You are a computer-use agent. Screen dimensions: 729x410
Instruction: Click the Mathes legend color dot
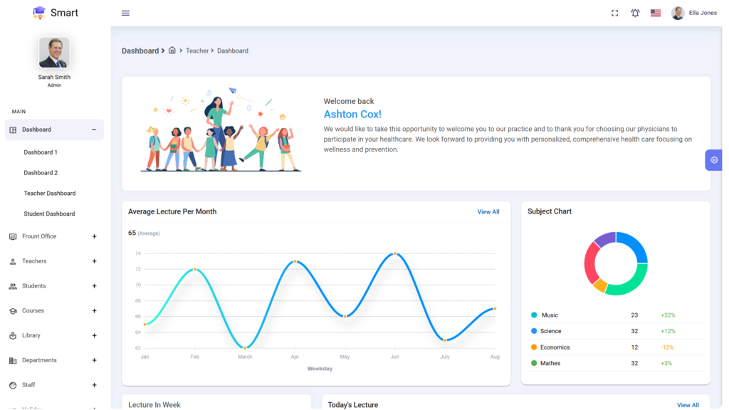pyautogui.click(x=534, y=363)
